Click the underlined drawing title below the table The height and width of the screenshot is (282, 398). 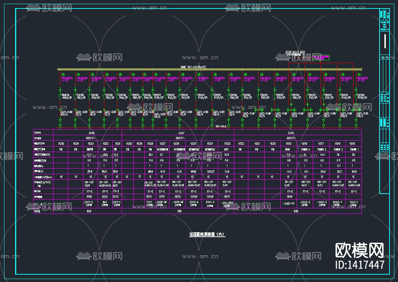point(207,234)
